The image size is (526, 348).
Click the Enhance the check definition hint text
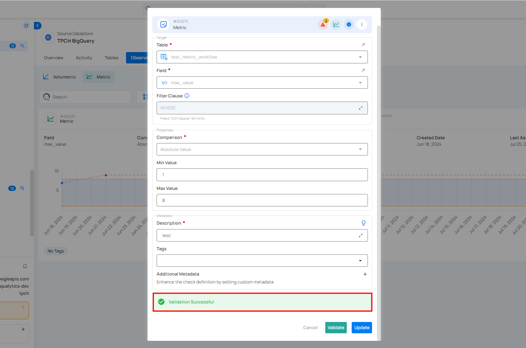pos(215,282)
